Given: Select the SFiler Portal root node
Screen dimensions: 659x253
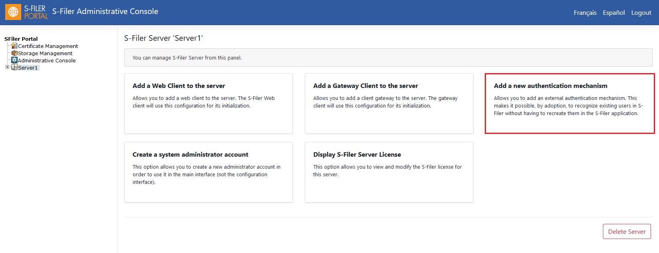Looking at the screenshot, I should [21, 39].
